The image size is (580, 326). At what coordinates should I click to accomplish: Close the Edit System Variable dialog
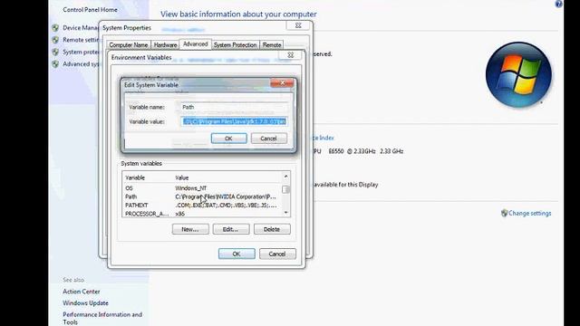coord(282,82)
